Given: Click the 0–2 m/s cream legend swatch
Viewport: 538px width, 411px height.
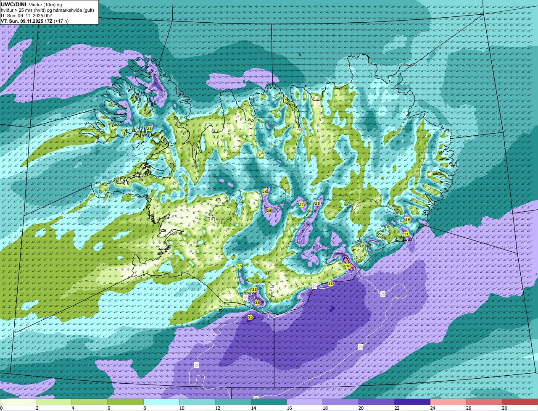Looking at the screenshot, I should coord(18,402).
